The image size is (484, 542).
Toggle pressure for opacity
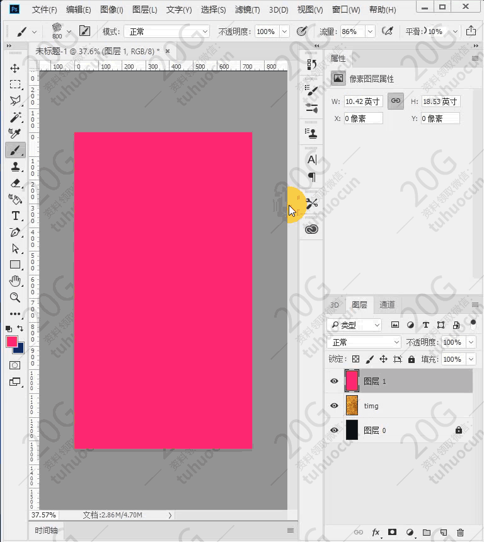(302, 32)
